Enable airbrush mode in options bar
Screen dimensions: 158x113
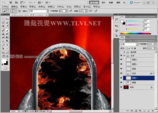click(x=91, y=11)
